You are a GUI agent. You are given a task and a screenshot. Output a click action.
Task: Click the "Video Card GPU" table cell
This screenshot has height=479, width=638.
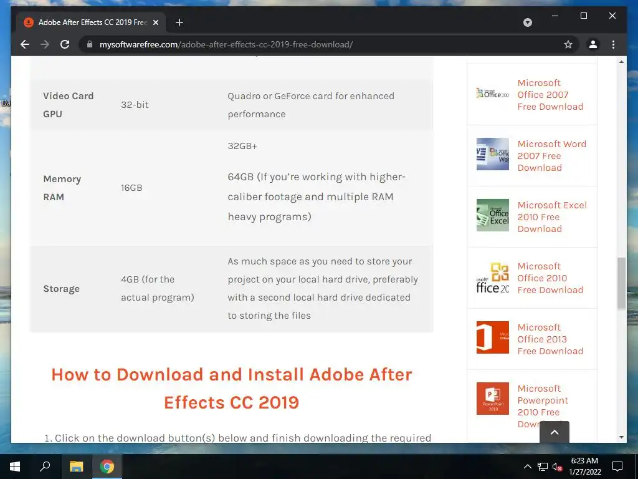[69, 105]
